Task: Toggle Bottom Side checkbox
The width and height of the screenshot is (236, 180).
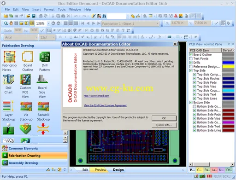Action: point(191,102)
